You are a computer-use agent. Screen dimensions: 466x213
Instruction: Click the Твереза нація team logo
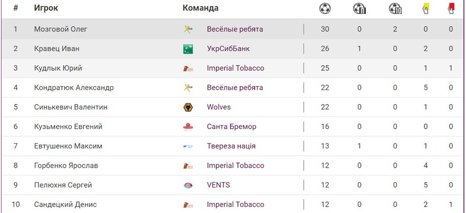tap(188, 146)
